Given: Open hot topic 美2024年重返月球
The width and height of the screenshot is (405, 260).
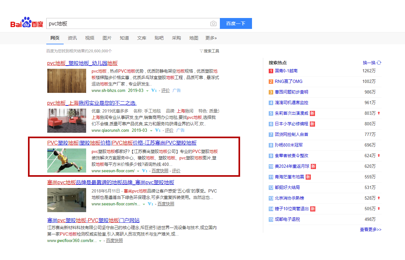Looking at the screenshot, I should coord(292,166).
